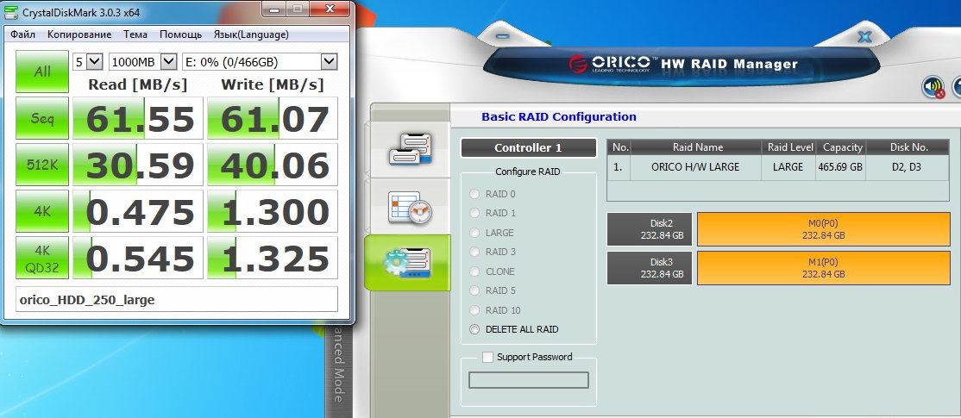Mute the ORICO alarm sound icon
The width and height of the screenshot is (961, 418).
tap(933, 86)
